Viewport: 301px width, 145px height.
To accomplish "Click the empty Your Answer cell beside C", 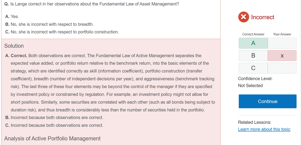I will (282, 68).
